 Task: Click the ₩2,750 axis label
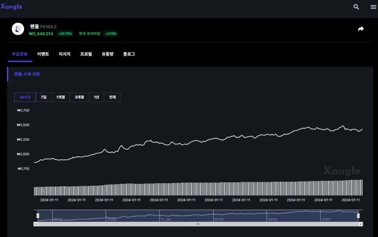click(23, 110)
